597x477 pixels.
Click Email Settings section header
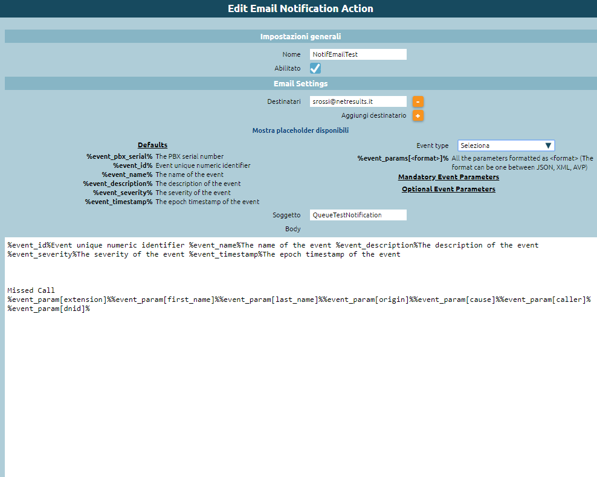[x=300, y=84]
